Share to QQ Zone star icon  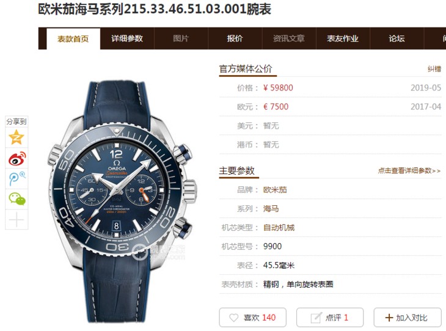(x=16, y=137)
